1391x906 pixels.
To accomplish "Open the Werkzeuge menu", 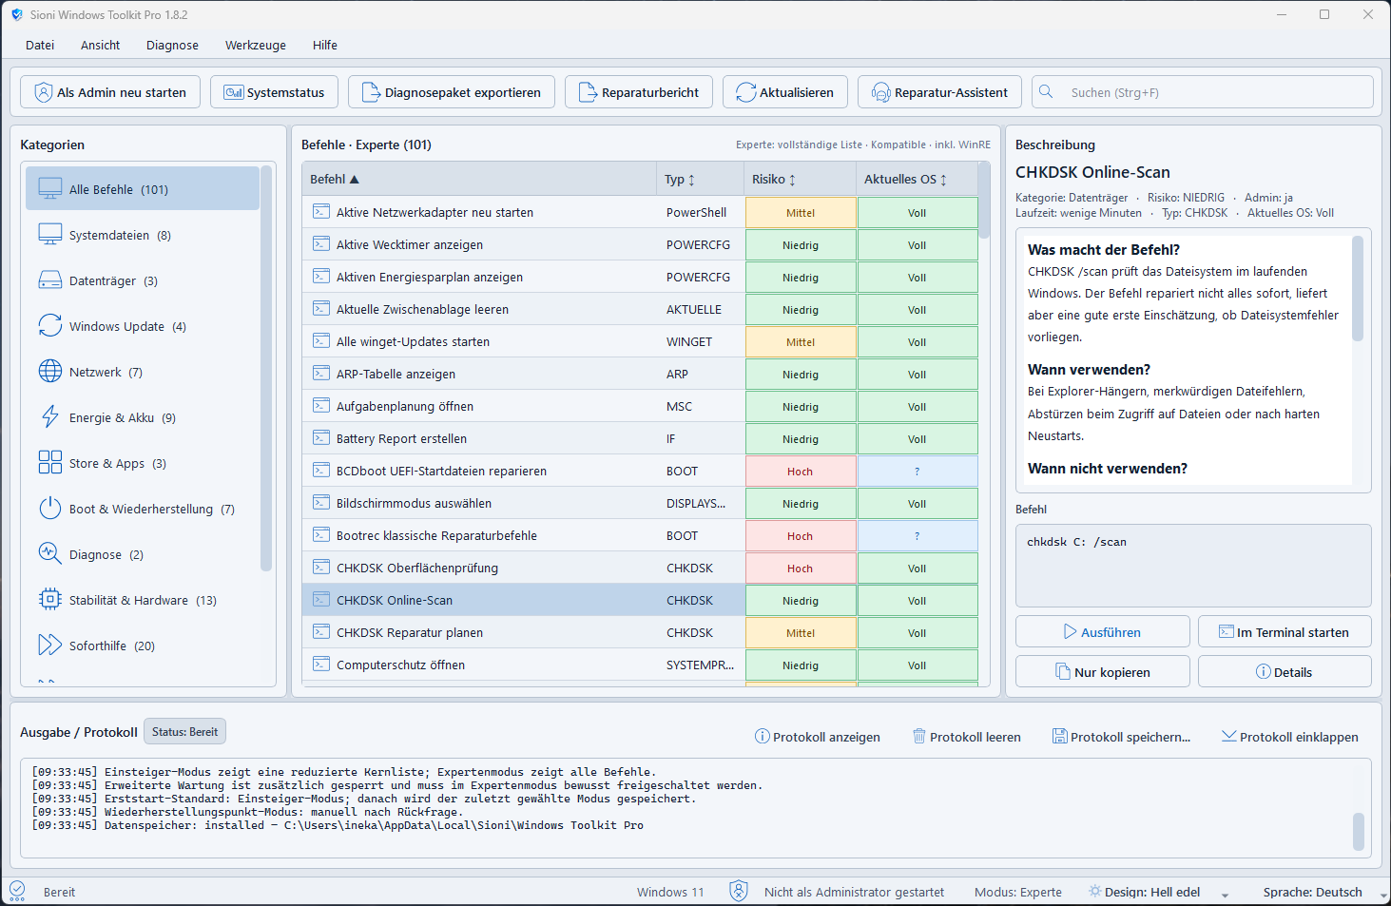I will (x=256, y=45).
